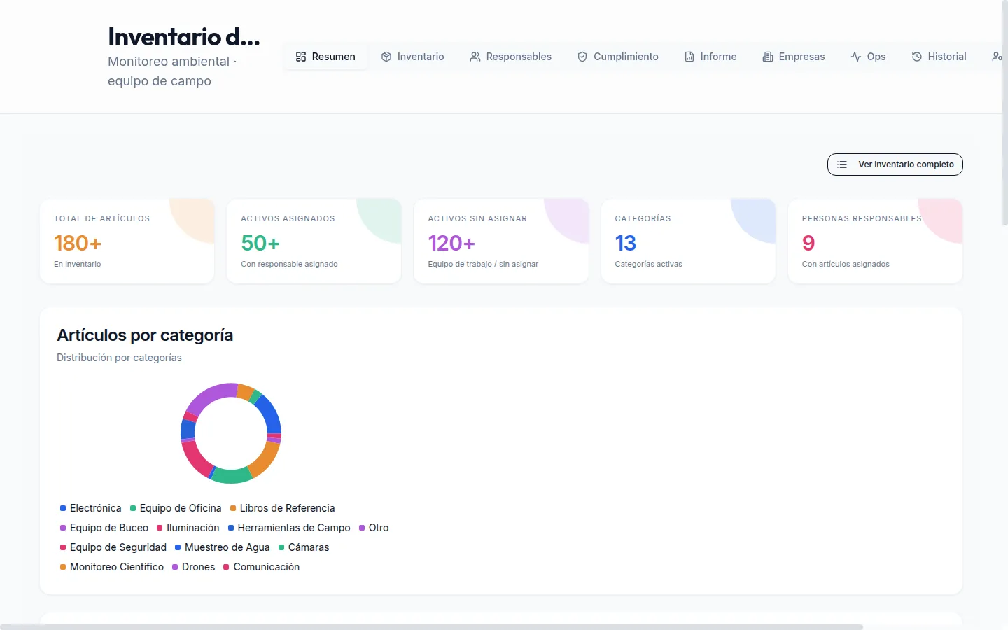Click the Inventario page title heading
Image resolution: width=1008 pixels, height=630 pixels.
184,36
